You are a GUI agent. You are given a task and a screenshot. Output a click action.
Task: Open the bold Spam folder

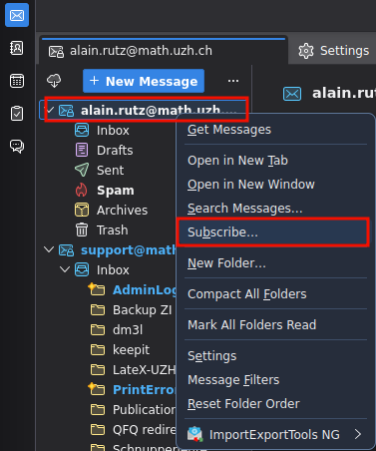[x=116, y=191]
